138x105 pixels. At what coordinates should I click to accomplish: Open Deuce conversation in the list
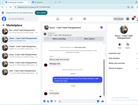(20, 40)
